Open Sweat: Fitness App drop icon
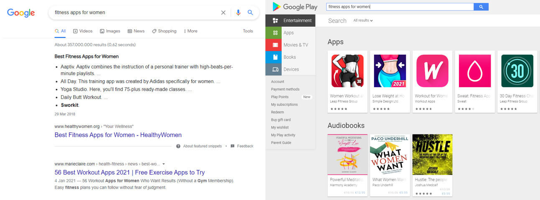Screen dimensions: 540x200 [x=475, y=71]
